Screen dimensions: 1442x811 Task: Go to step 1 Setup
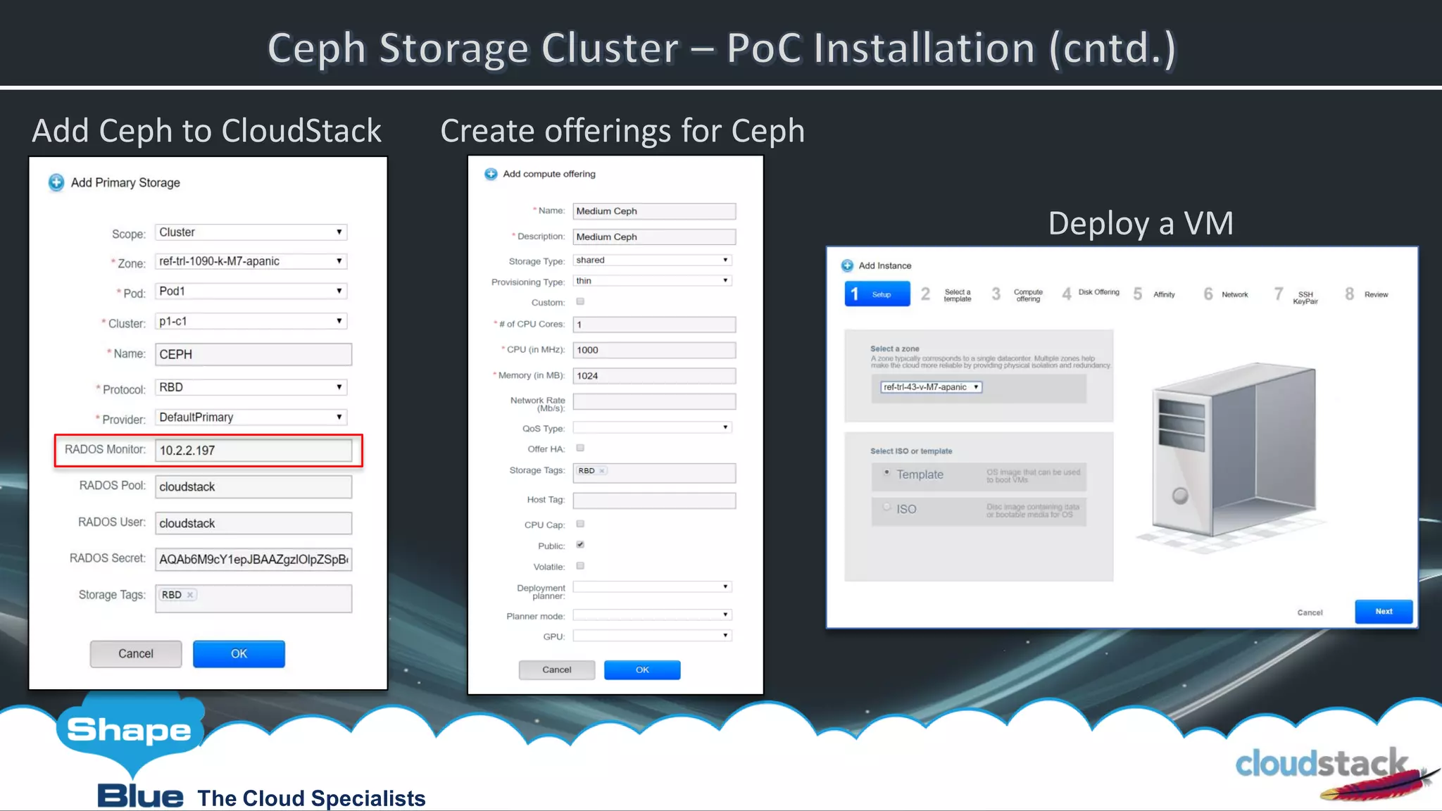(877, 294)
